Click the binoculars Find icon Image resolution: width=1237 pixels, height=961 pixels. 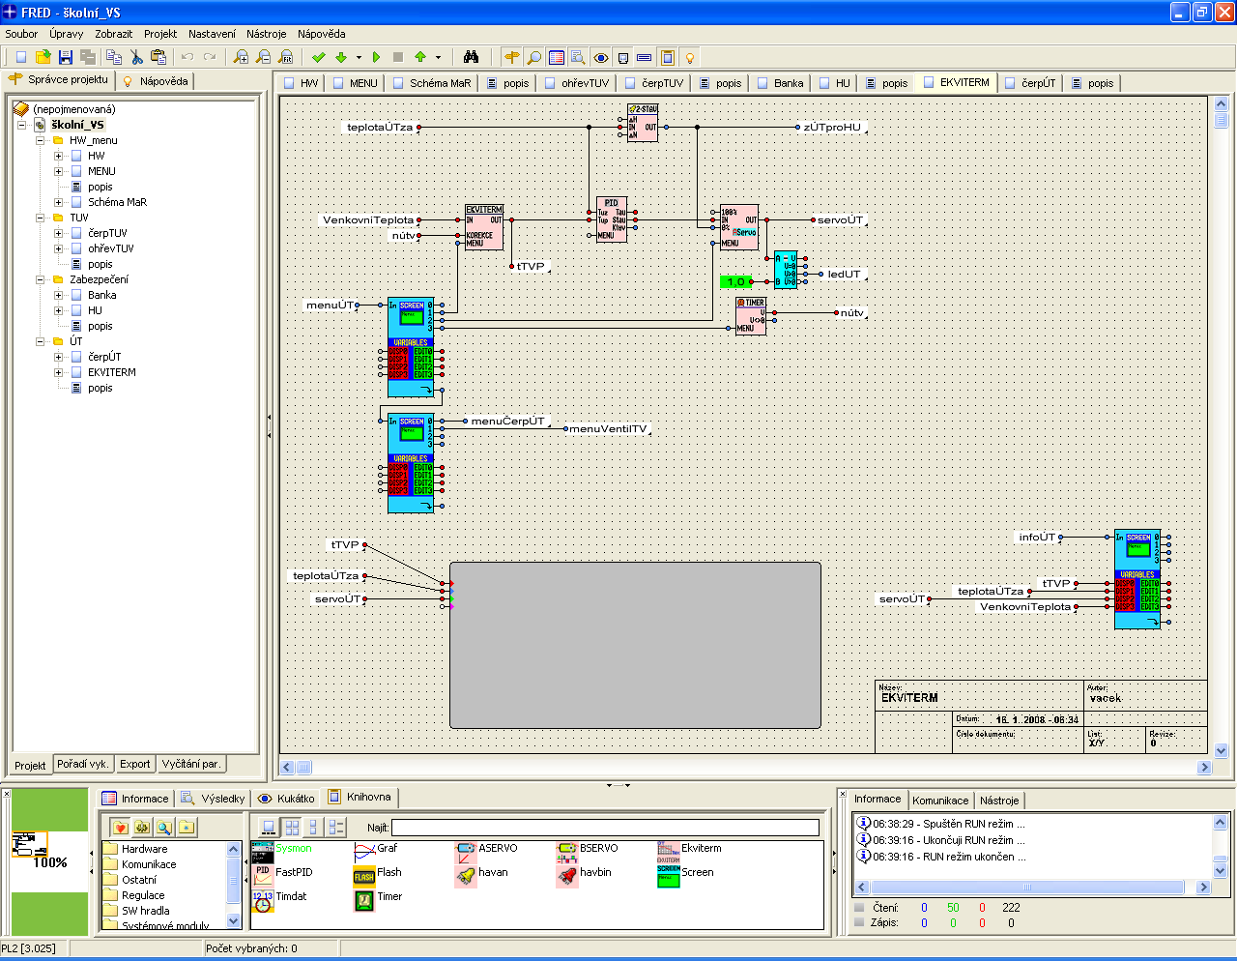point(471,58)
